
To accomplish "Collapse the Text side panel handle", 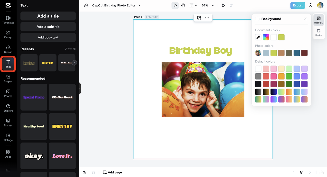I will click(80, 88).
